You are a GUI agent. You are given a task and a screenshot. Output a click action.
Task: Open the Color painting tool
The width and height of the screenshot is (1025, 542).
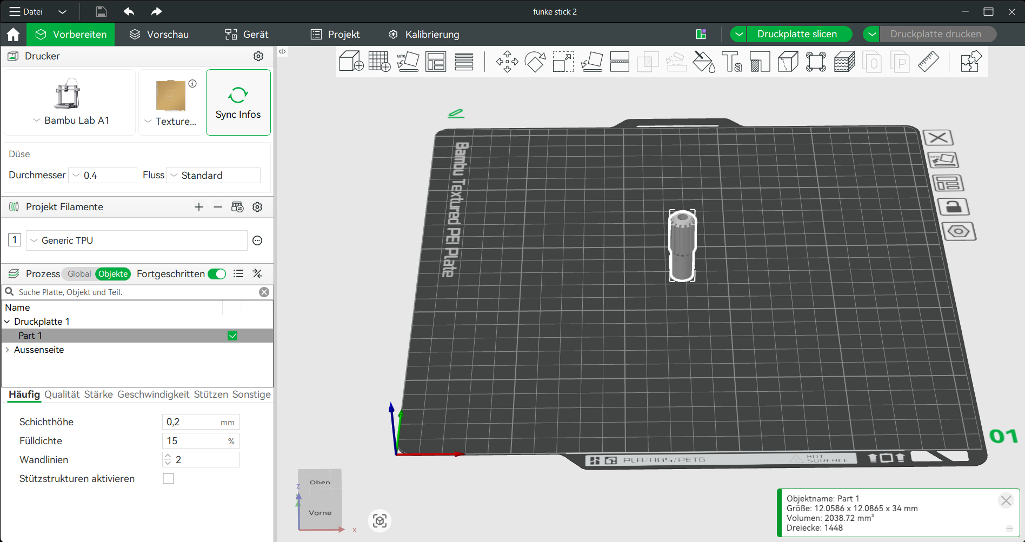click(704, 61)
